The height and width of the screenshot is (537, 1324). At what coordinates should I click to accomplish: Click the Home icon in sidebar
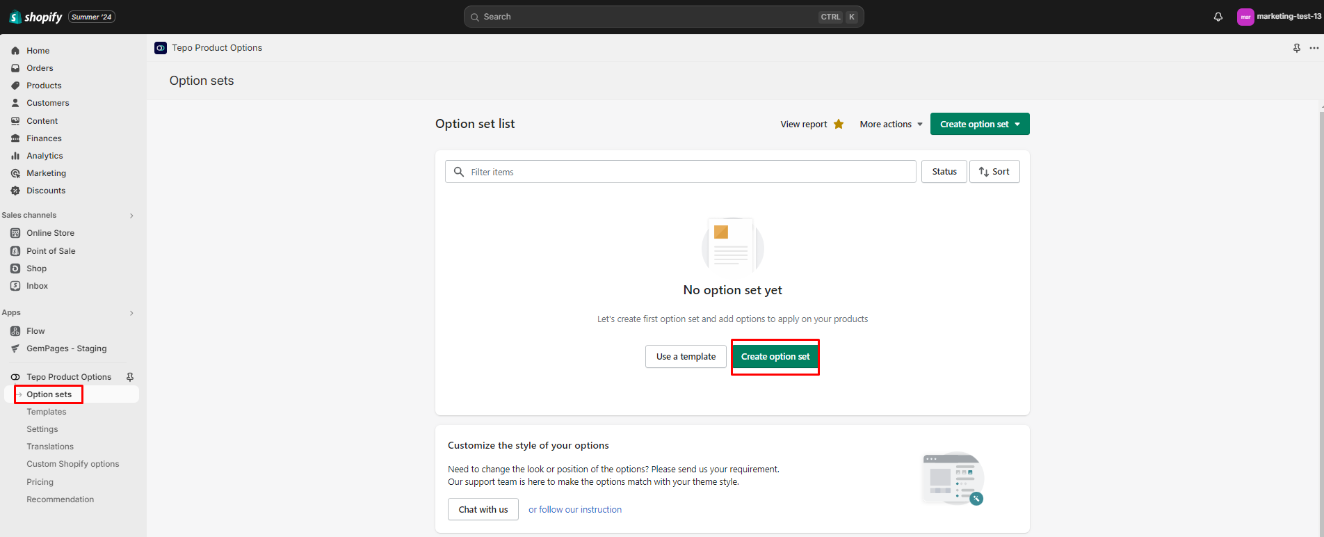(15, 51)
